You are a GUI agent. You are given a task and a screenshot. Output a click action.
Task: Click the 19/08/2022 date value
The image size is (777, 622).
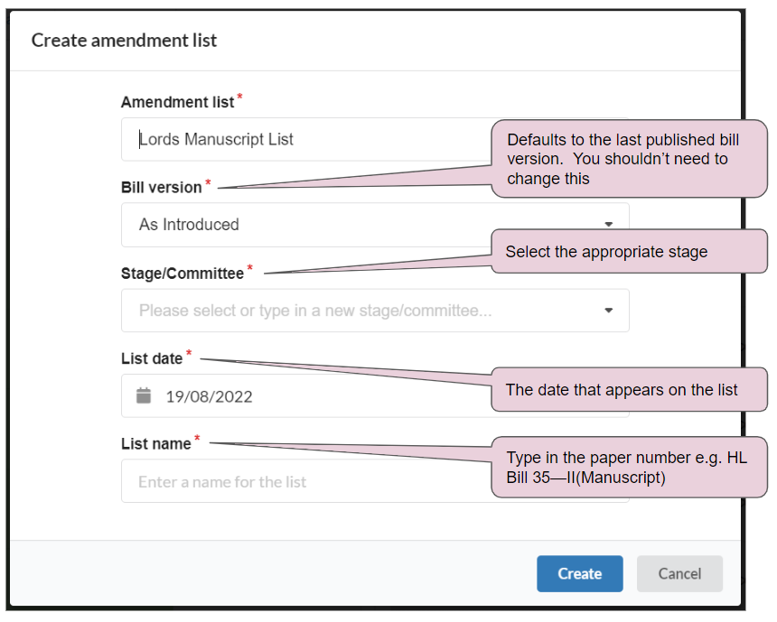[x=209, y=396]
